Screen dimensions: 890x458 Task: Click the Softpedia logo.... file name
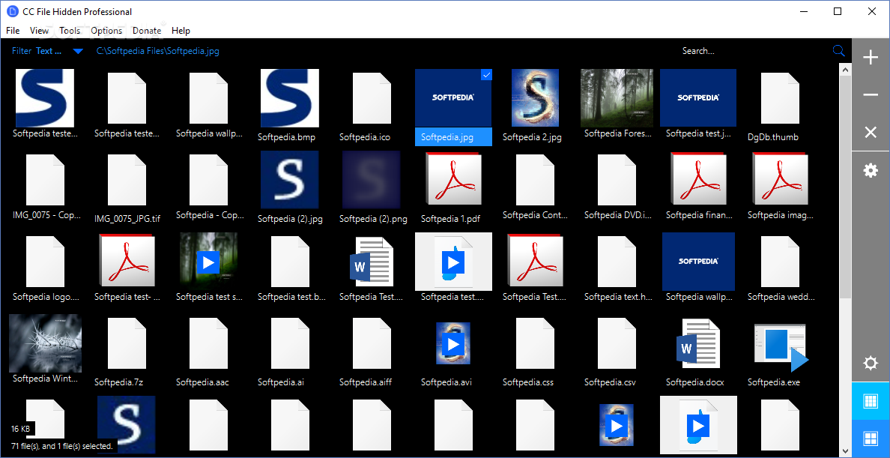point(46,297)
